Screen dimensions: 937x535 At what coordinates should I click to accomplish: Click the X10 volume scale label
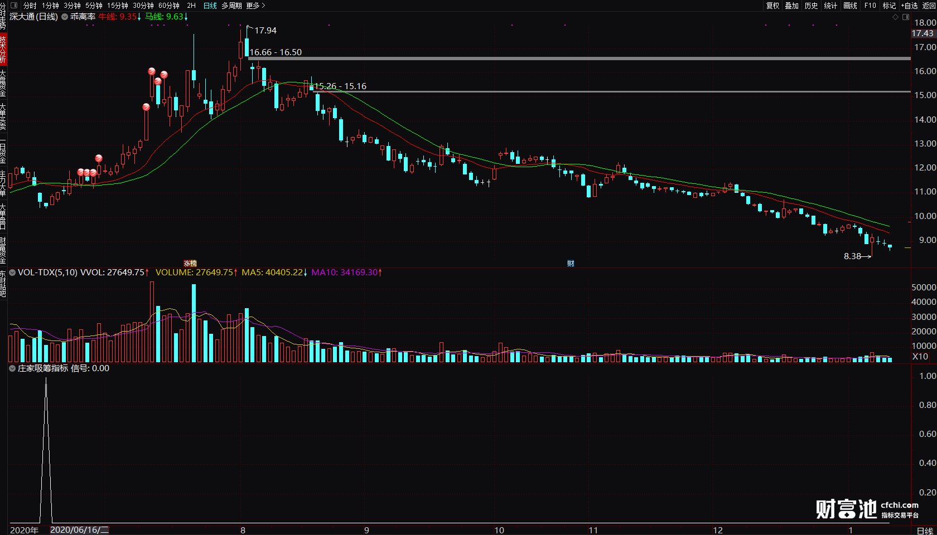920,357
